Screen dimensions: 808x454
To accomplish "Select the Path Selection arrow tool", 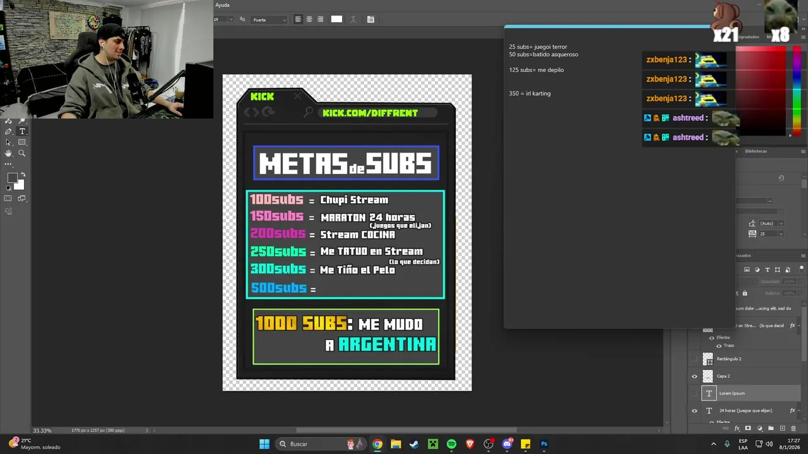I will [x=8, y=143].
